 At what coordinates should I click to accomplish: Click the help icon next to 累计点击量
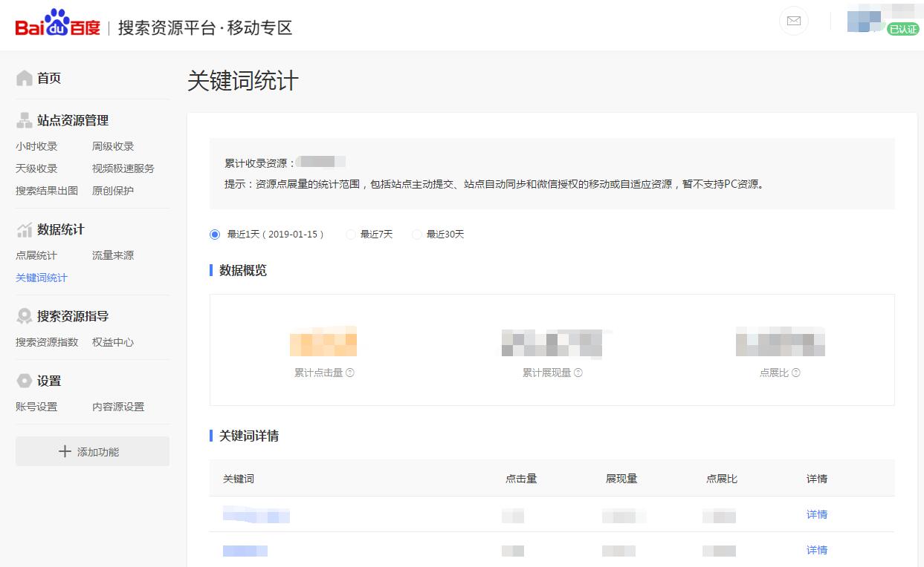[x=348, y=373]
